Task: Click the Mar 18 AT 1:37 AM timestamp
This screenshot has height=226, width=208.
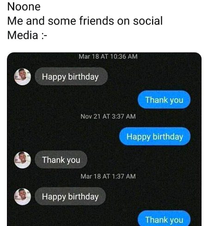Action: click(108, 176)
